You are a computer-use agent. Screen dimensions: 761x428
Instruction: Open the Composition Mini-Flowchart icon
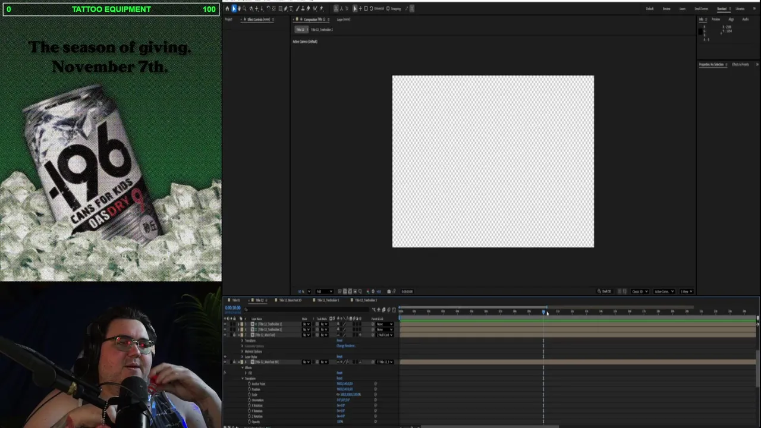tap(374, 310)
